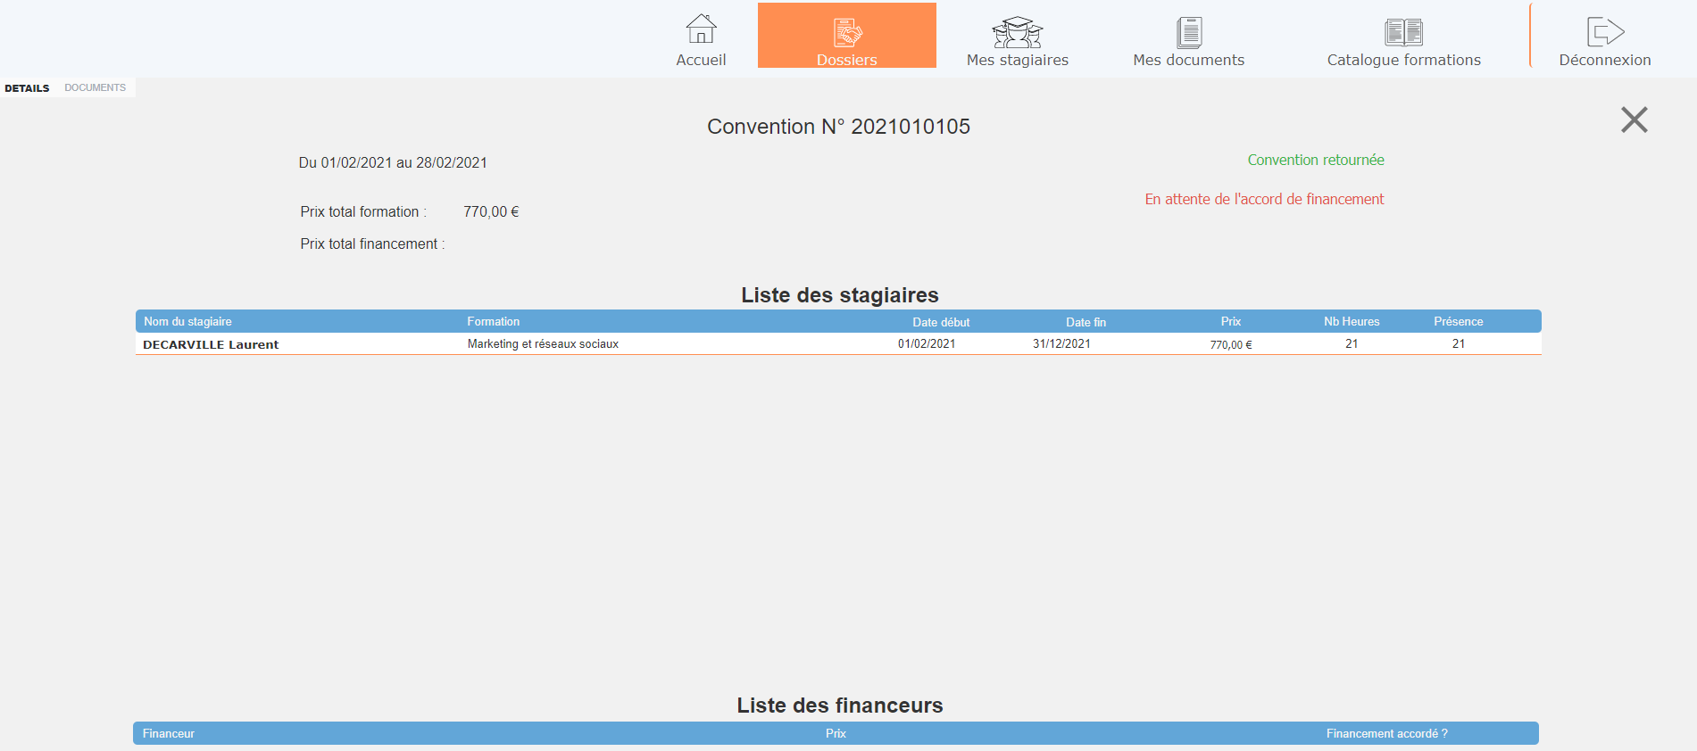Open Dossiers handshake document icon
Viewport: 1697px width, 751px height.
(x=846, y=32)
